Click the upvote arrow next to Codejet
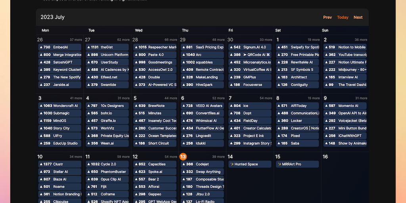Viewport: 406px width, 203px height. point(184,164)
